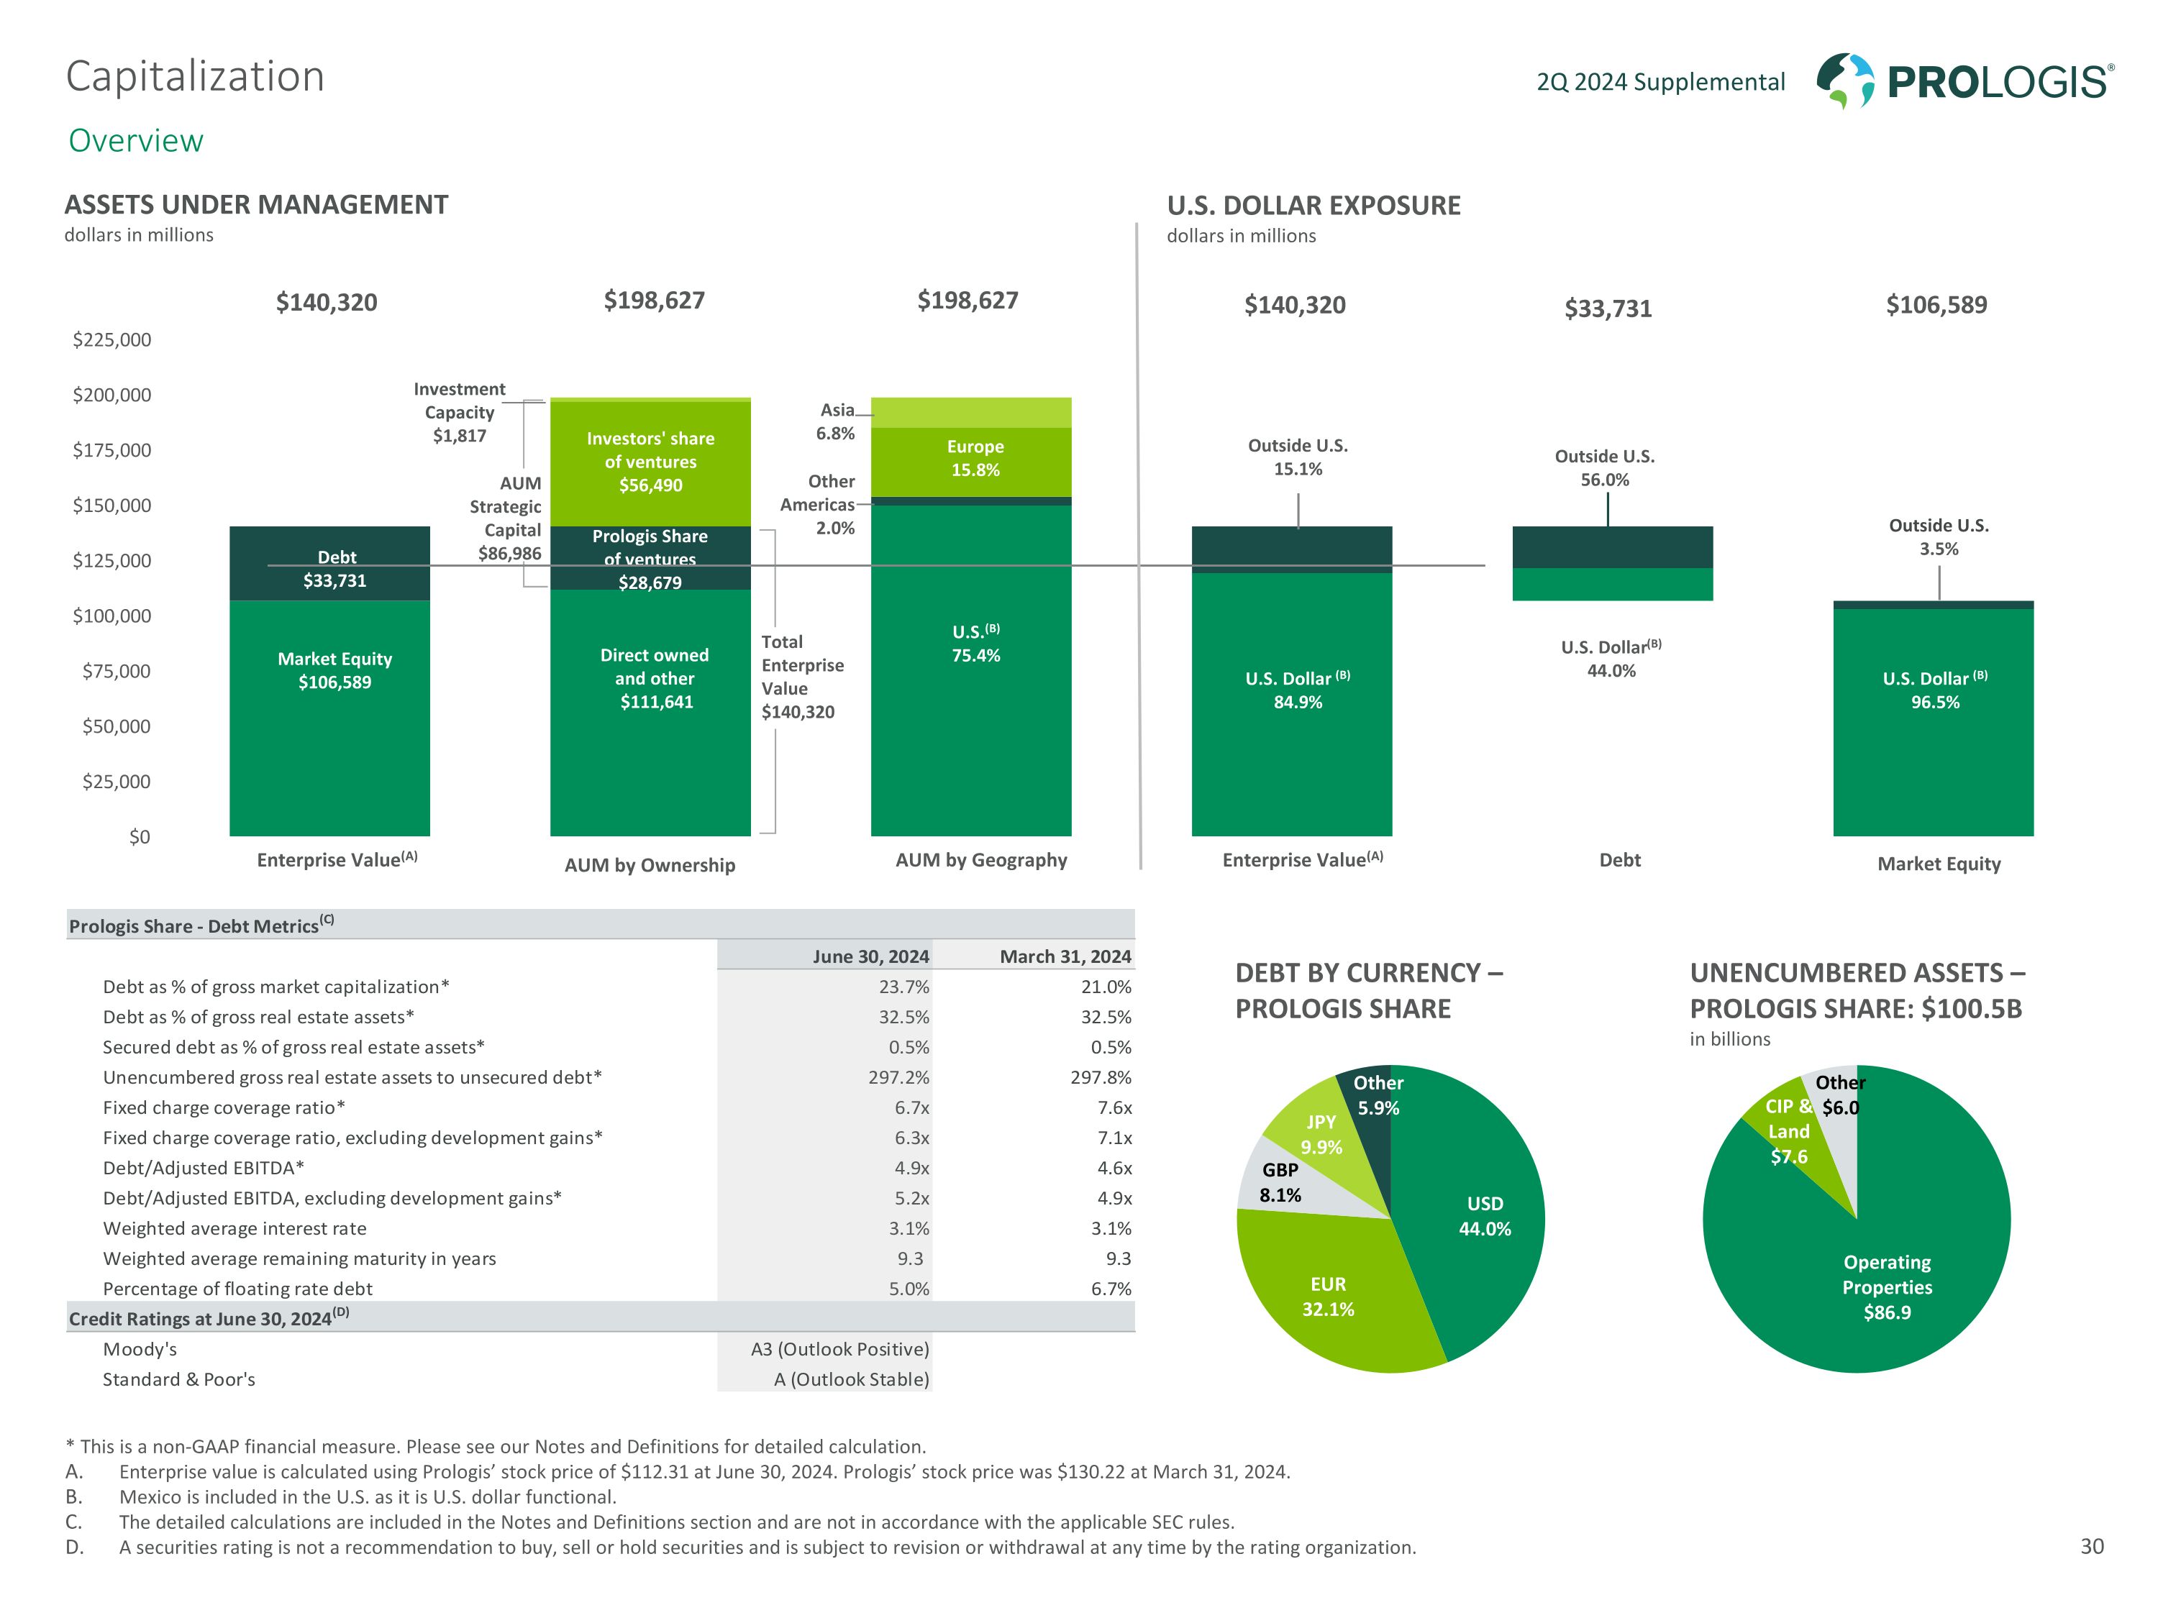
Task: Click the EUR 32.1% pie slice
Action: tap(1329, 1297)
